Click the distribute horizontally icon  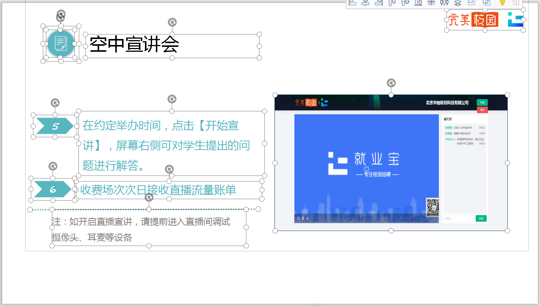coord(444,3)
